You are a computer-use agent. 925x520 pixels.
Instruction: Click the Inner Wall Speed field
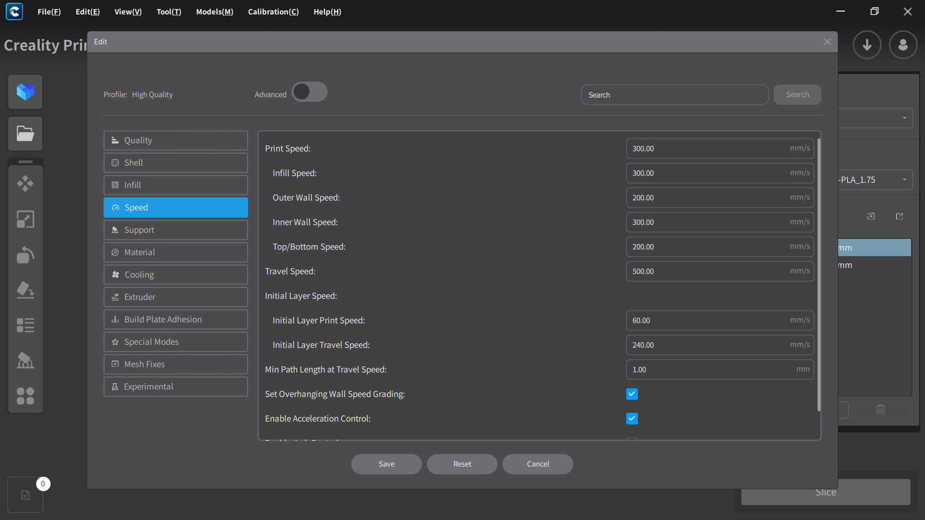coord(720,222)
